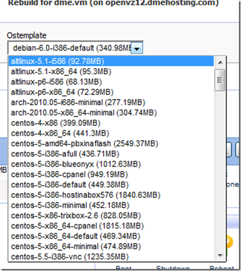Select altlinux-5.1-x86_64 (95.3MB) option
241x271 pixels.
point(111,71)
